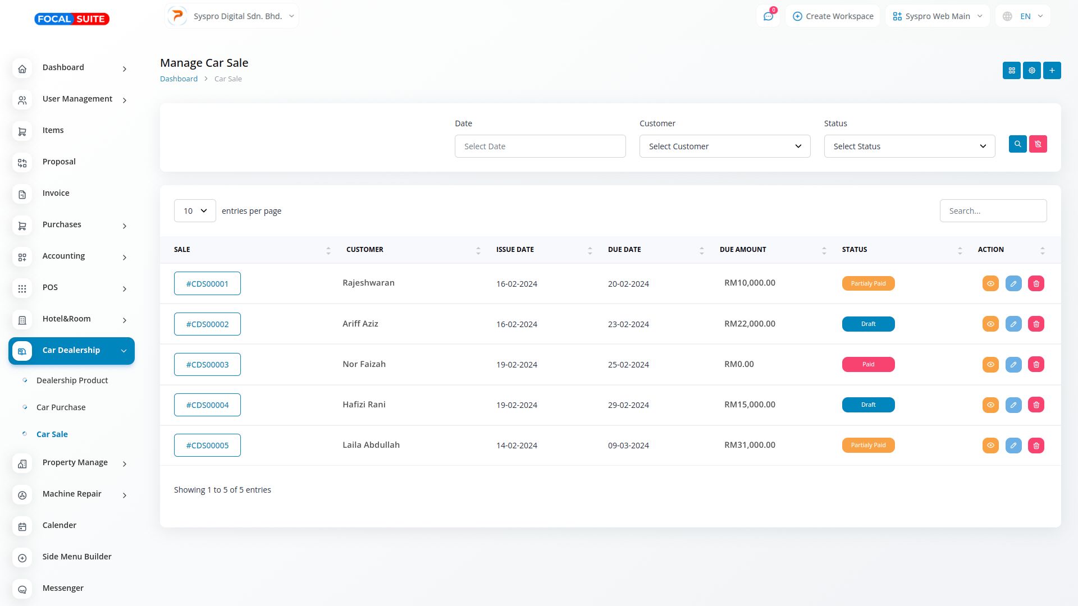Open the chat messages icon in the header
This screenshot has width=1078, height=606.
pyautogui.click(x=768, y=16)
